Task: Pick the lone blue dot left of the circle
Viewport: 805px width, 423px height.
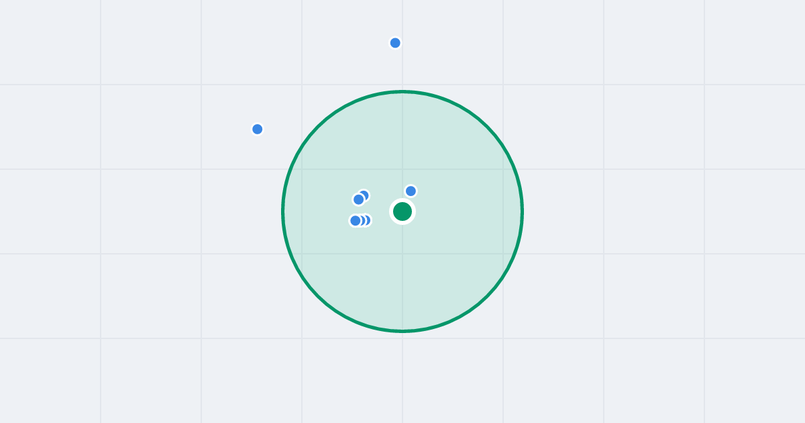Action: click(257, 129)
